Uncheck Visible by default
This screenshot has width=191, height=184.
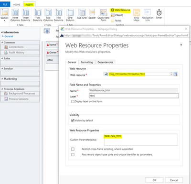tap(73, 120)
